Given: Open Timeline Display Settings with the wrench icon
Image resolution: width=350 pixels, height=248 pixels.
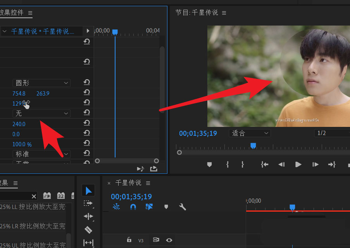Looking at the screenshot, I should coord(183,207).
